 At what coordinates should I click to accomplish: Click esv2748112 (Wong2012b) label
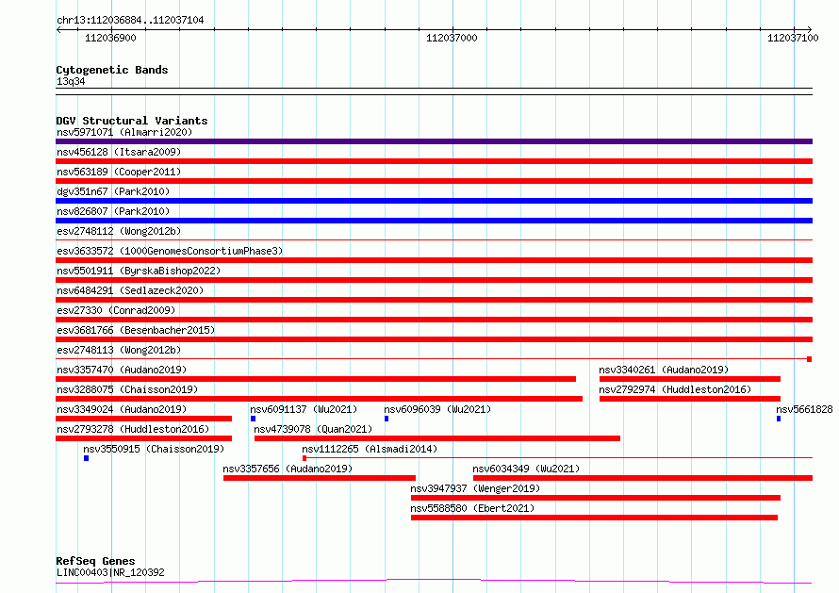point(119,231)
